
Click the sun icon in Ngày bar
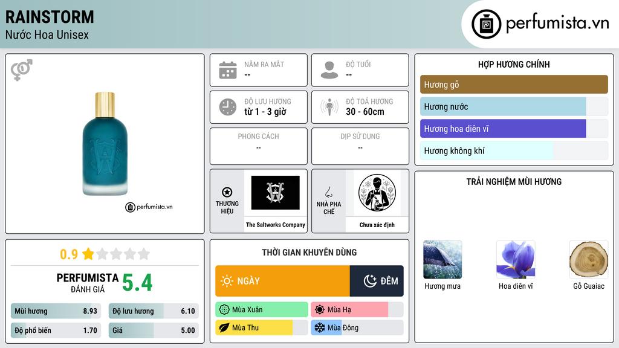227,281
